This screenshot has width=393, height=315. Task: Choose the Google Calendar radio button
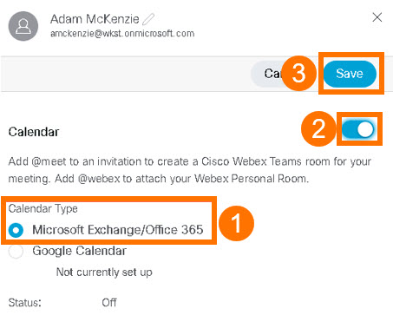pyautogui.click(x=16, y=252)
